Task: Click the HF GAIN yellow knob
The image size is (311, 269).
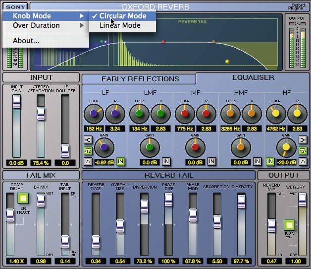Action: 286,147
